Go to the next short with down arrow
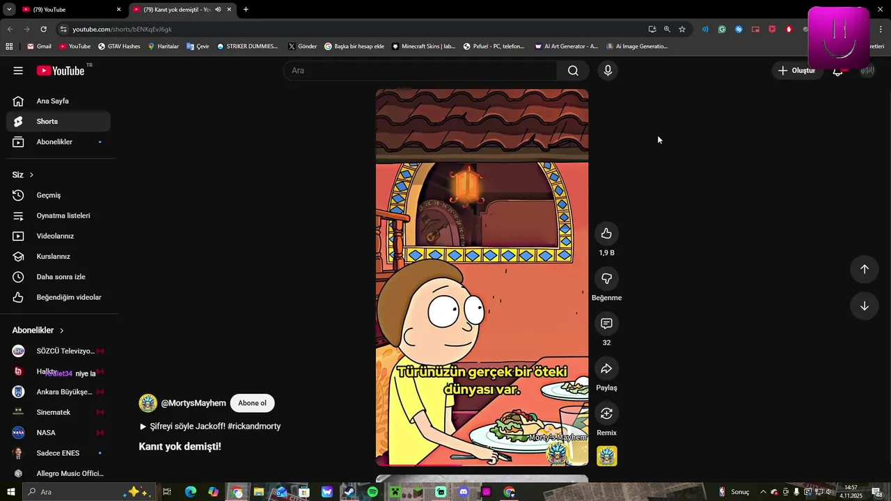 point(864,306)
